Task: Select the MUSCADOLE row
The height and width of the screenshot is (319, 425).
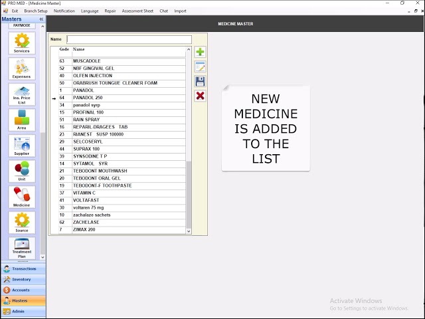Action: pyautogui.click(x=122, y=61)
